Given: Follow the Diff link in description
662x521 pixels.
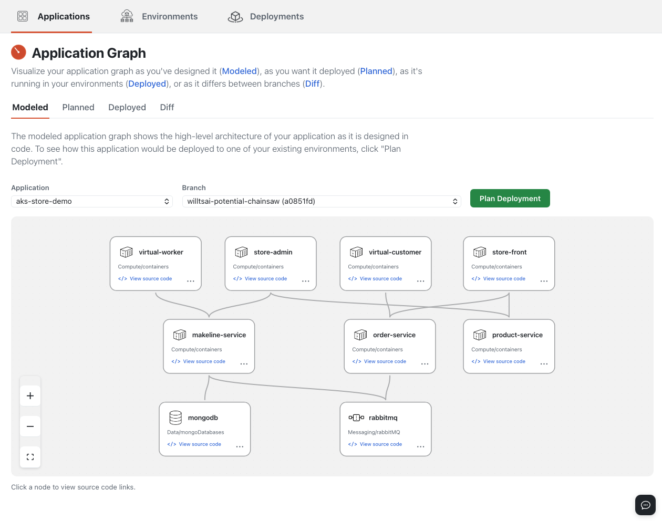Looking at the screenshot, I should click(313, 84).
